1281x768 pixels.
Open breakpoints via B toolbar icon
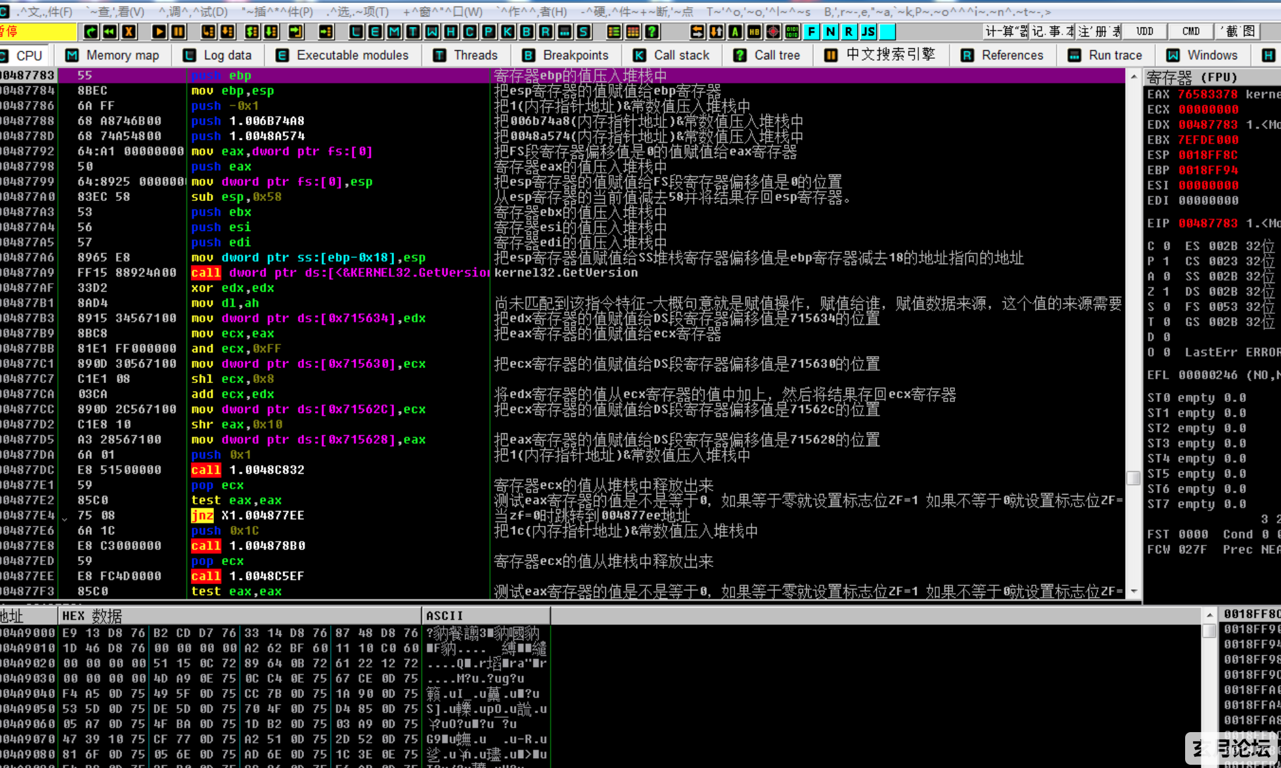pyautogui.click(x=526, y=31)
